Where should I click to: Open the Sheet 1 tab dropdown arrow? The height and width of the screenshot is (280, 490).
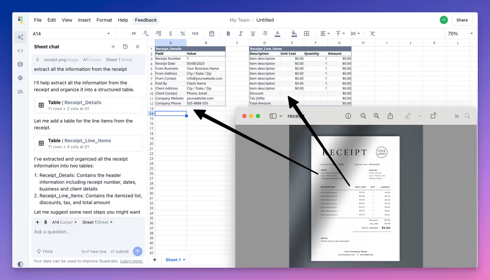(x=184, y=260)
